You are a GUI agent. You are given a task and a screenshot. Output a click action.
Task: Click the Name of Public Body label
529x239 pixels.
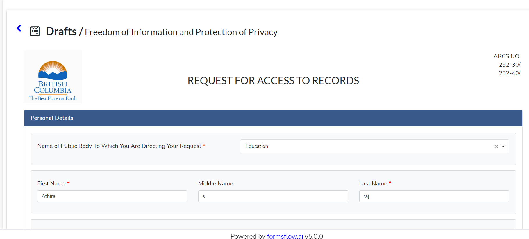coord(119,146)
